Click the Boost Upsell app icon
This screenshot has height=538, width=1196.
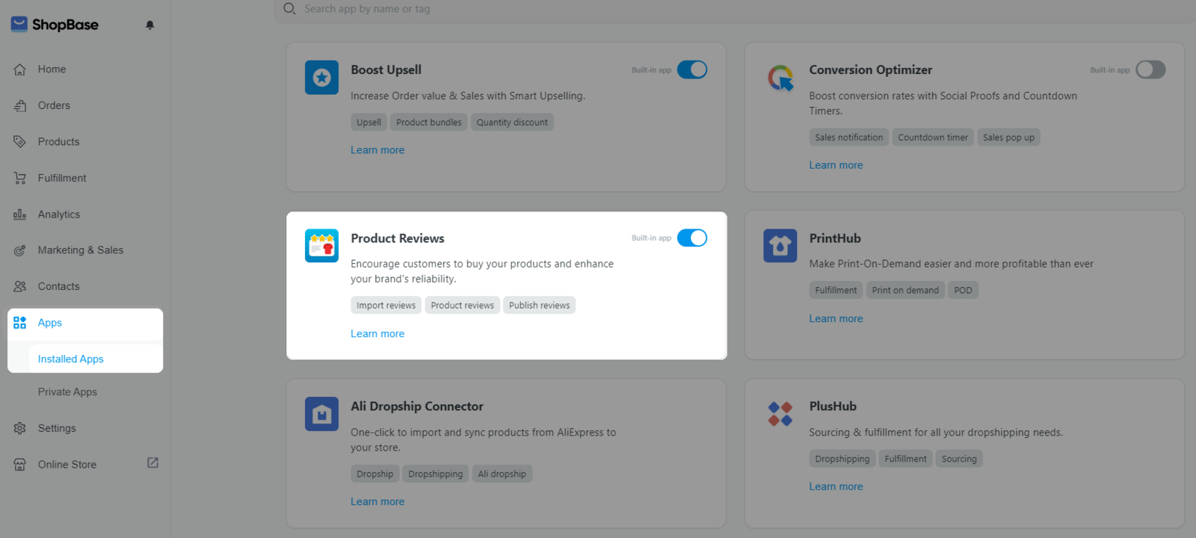point(321,78)
